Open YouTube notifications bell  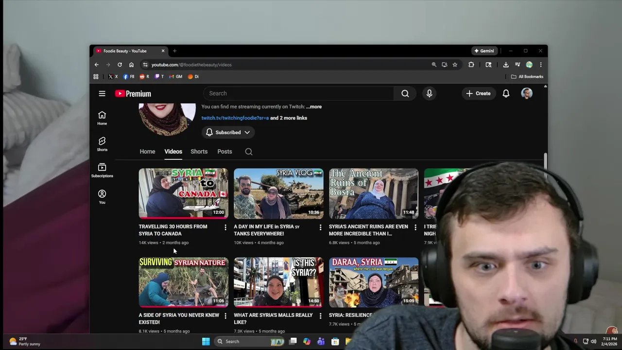(x=506, y=93)
